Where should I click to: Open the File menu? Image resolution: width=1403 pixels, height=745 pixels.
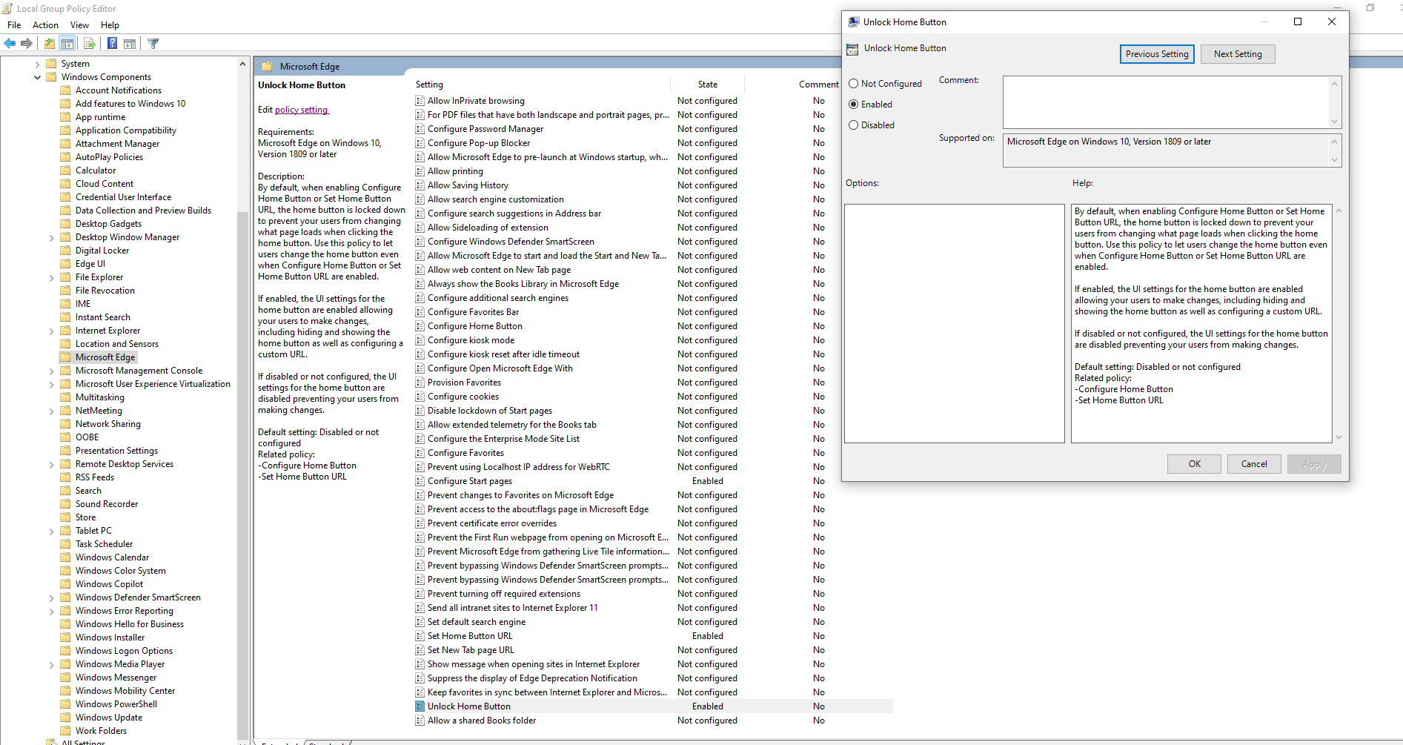coord(14,25)
